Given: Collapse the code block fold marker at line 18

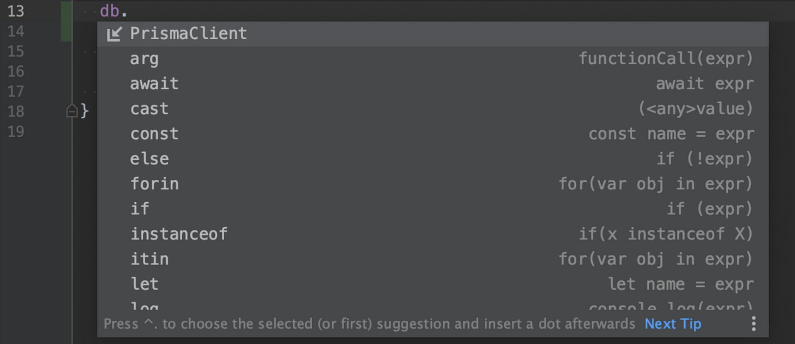Looking at the screenshot, I should (72, 111).
